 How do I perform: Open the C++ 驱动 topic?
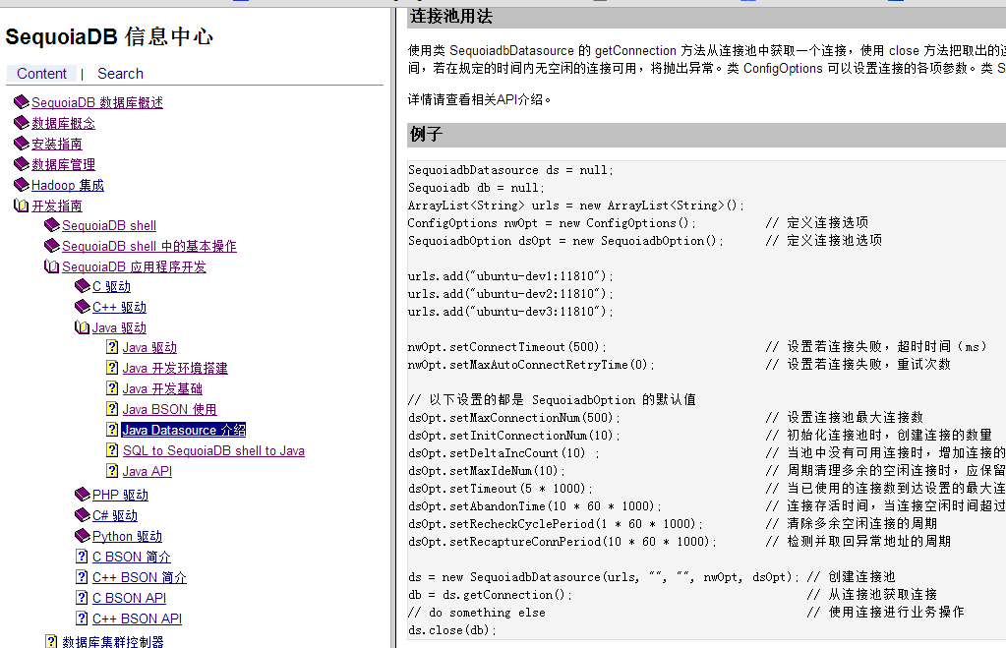coord(119,307)
